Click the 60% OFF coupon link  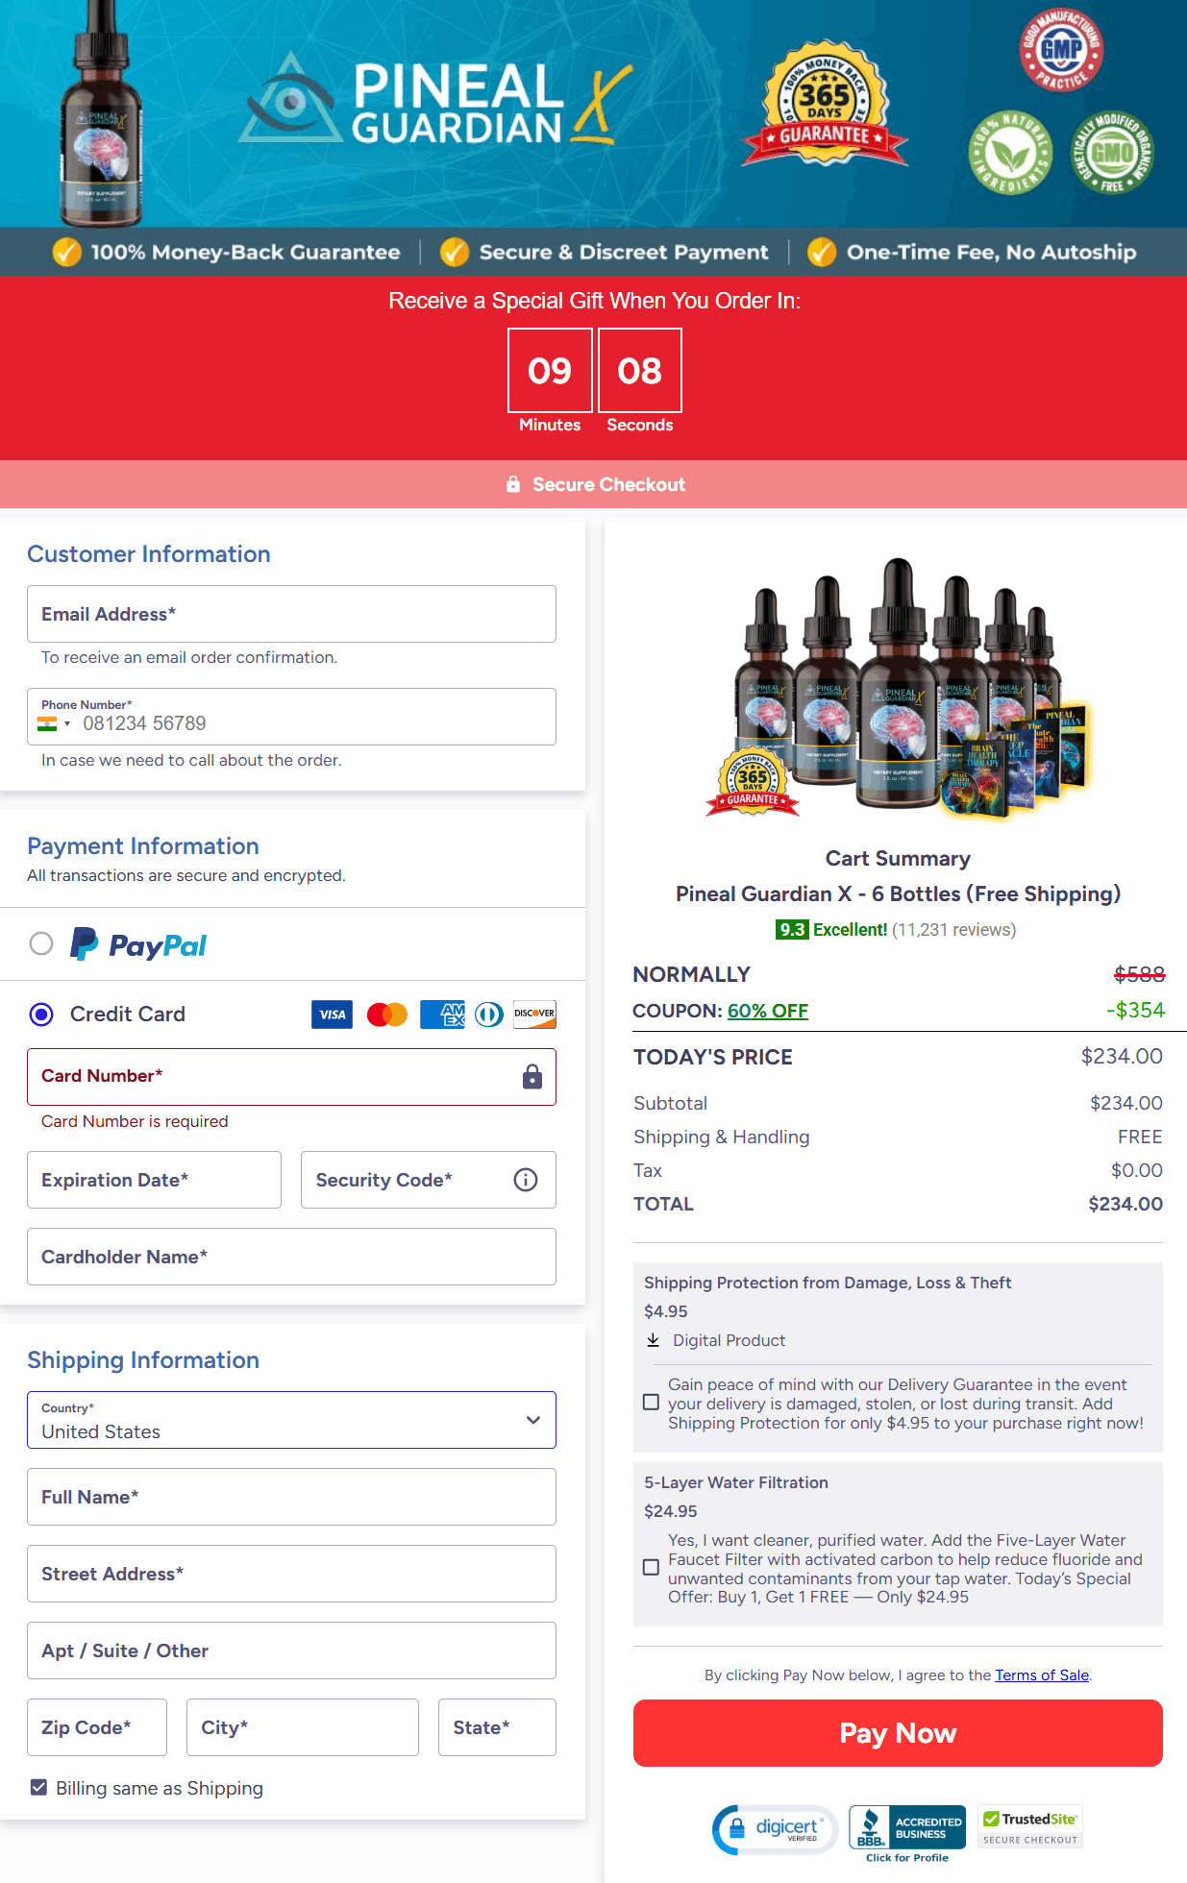click(768, 1011)
